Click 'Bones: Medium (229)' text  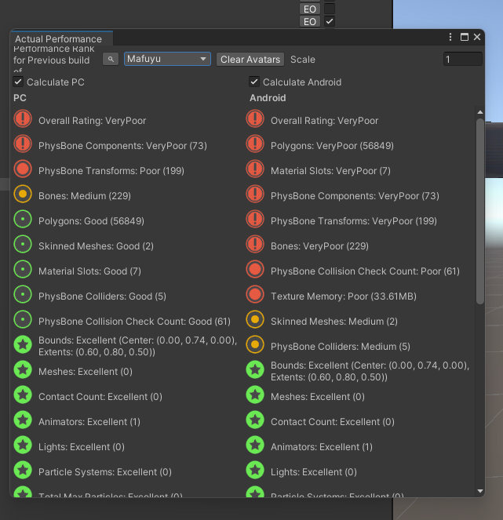(x=85, y=195)
